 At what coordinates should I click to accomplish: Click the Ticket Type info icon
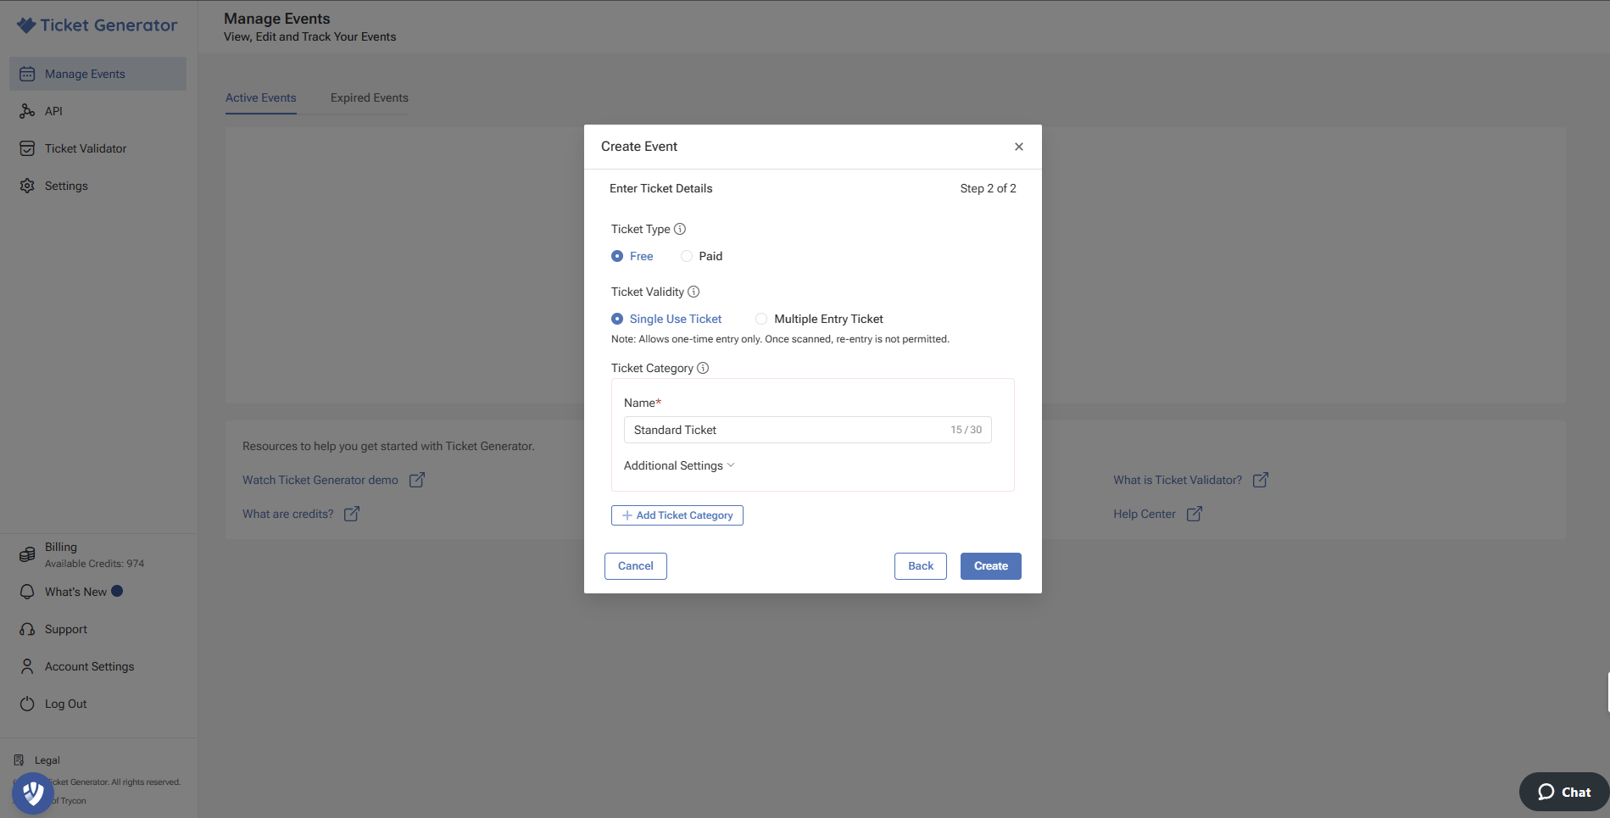[x=680, y=229]
